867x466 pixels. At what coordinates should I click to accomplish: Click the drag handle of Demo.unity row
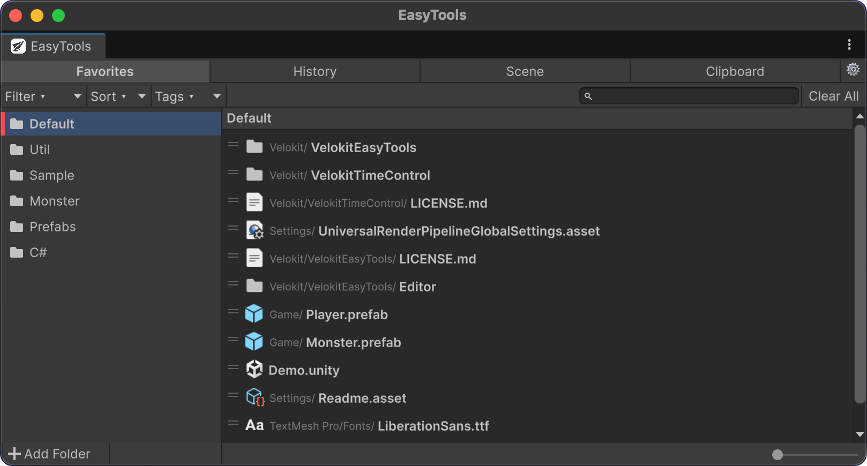point(233,367)
